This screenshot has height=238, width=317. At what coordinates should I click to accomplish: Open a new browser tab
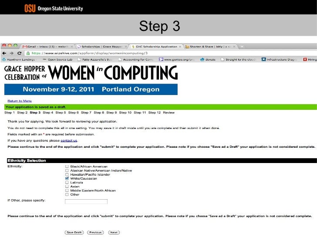pos(242,47)
